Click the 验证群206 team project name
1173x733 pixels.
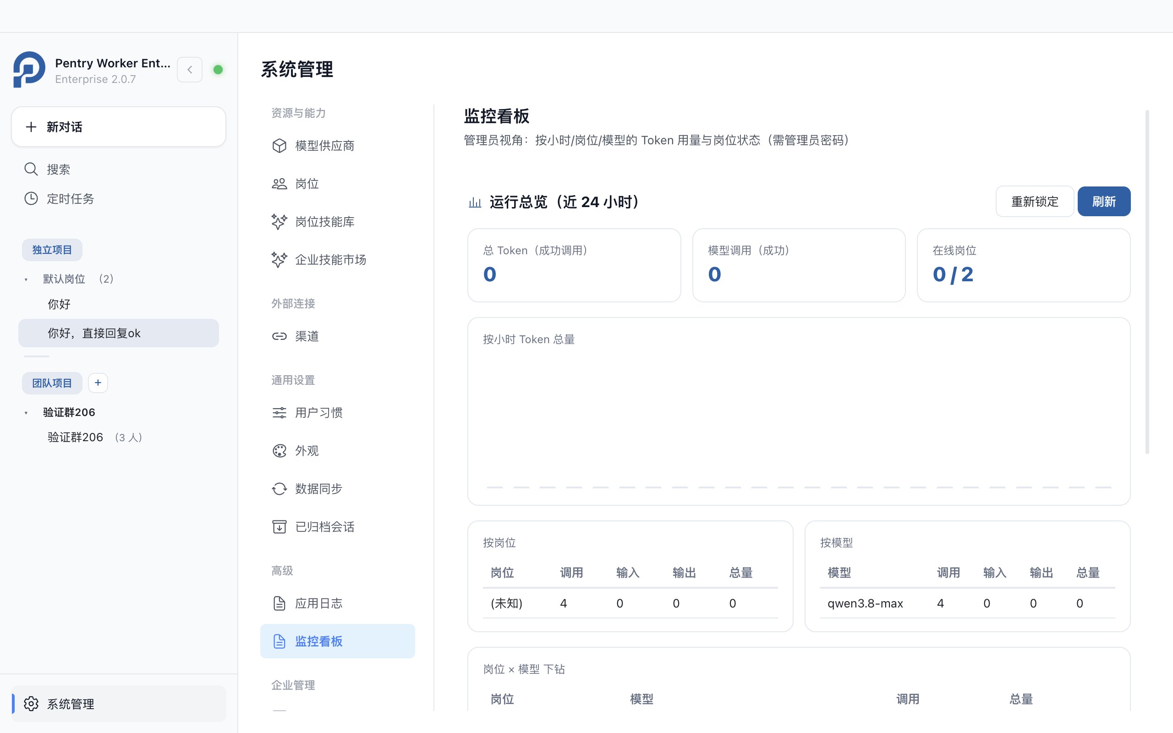click(69, 412)
